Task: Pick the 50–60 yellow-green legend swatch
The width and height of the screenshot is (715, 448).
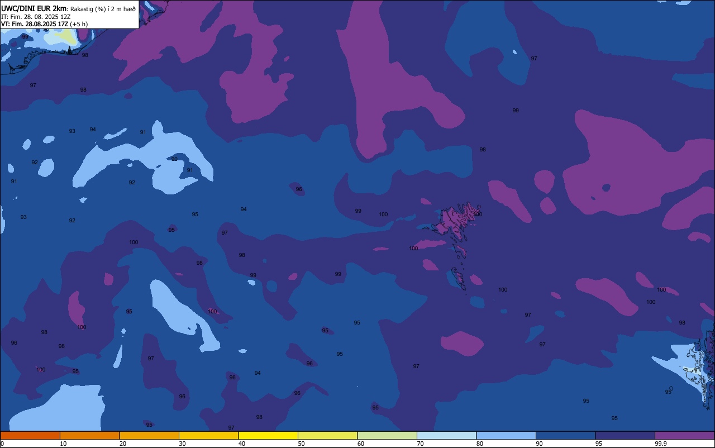Action: [x=327, y=435]
